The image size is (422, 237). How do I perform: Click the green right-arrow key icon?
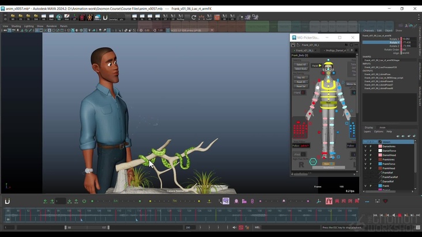click(52, 201)
